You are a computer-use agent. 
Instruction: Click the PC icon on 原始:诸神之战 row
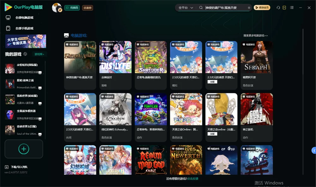point(40,88)
